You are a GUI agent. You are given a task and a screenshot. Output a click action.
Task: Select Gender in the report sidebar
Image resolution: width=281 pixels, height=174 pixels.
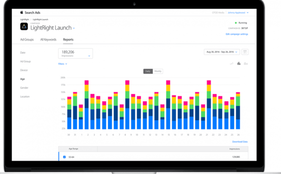pos(24,88)
